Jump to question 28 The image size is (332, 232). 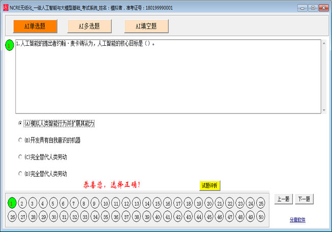pyautogui.click(x=33, y=217)
